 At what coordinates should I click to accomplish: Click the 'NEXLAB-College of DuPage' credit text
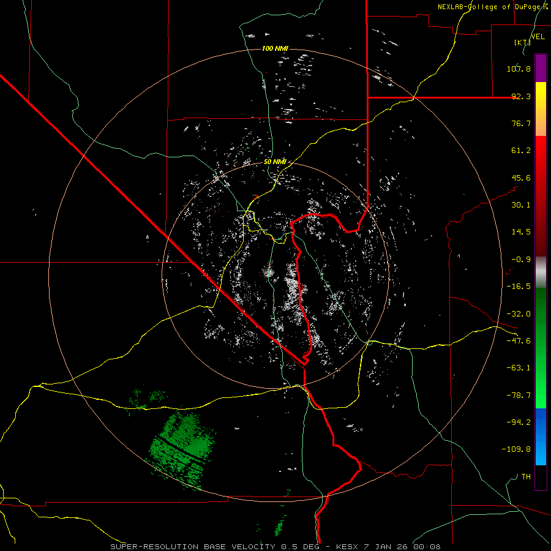click(x=490, y=7)
